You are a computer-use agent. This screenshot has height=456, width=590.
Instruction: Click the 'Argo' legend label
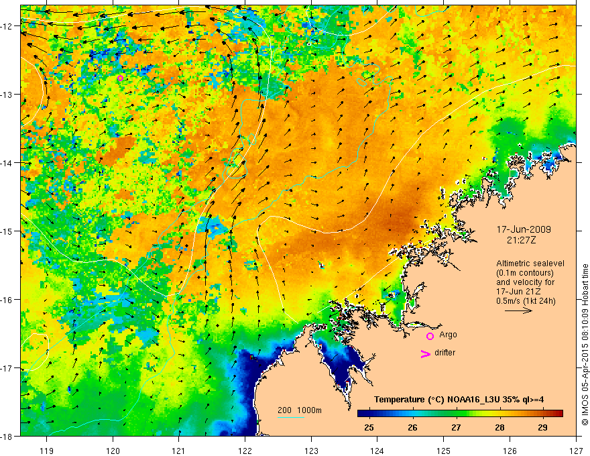(448, 335)
